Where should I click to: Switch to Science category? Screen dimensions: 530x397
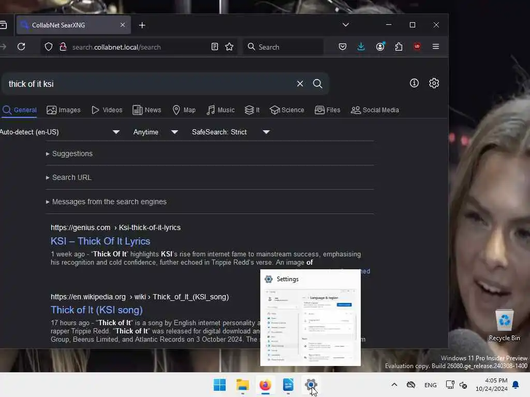click(x=287, y=110)
